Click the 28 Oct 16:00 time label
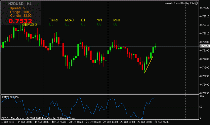This screenshot has height=125, width=210. click(x=162, y=122)
